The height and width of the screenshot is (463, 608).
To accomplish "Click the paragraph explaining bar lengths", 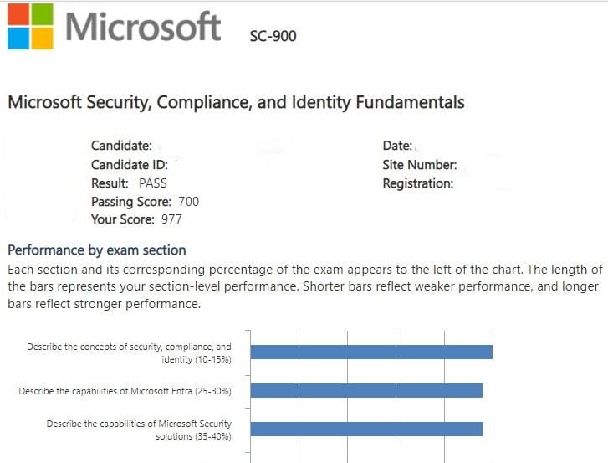I will 304,286.
